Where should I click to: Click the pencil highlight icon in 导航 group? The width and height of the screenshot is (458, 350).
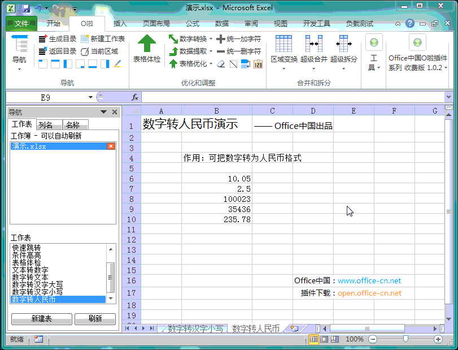click(117, 64)
